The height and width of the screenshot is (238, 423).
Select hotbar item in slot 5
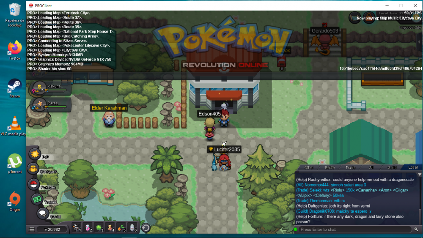121,228
